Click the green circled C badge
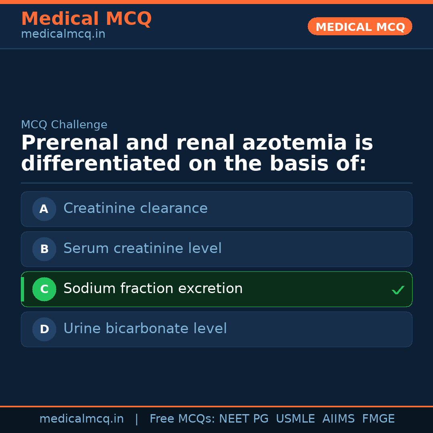 click(44, 289)
